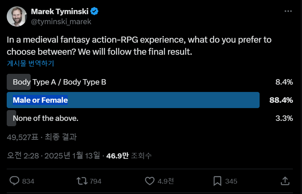
Task: Click the blue verified badge
Action: 94,12
